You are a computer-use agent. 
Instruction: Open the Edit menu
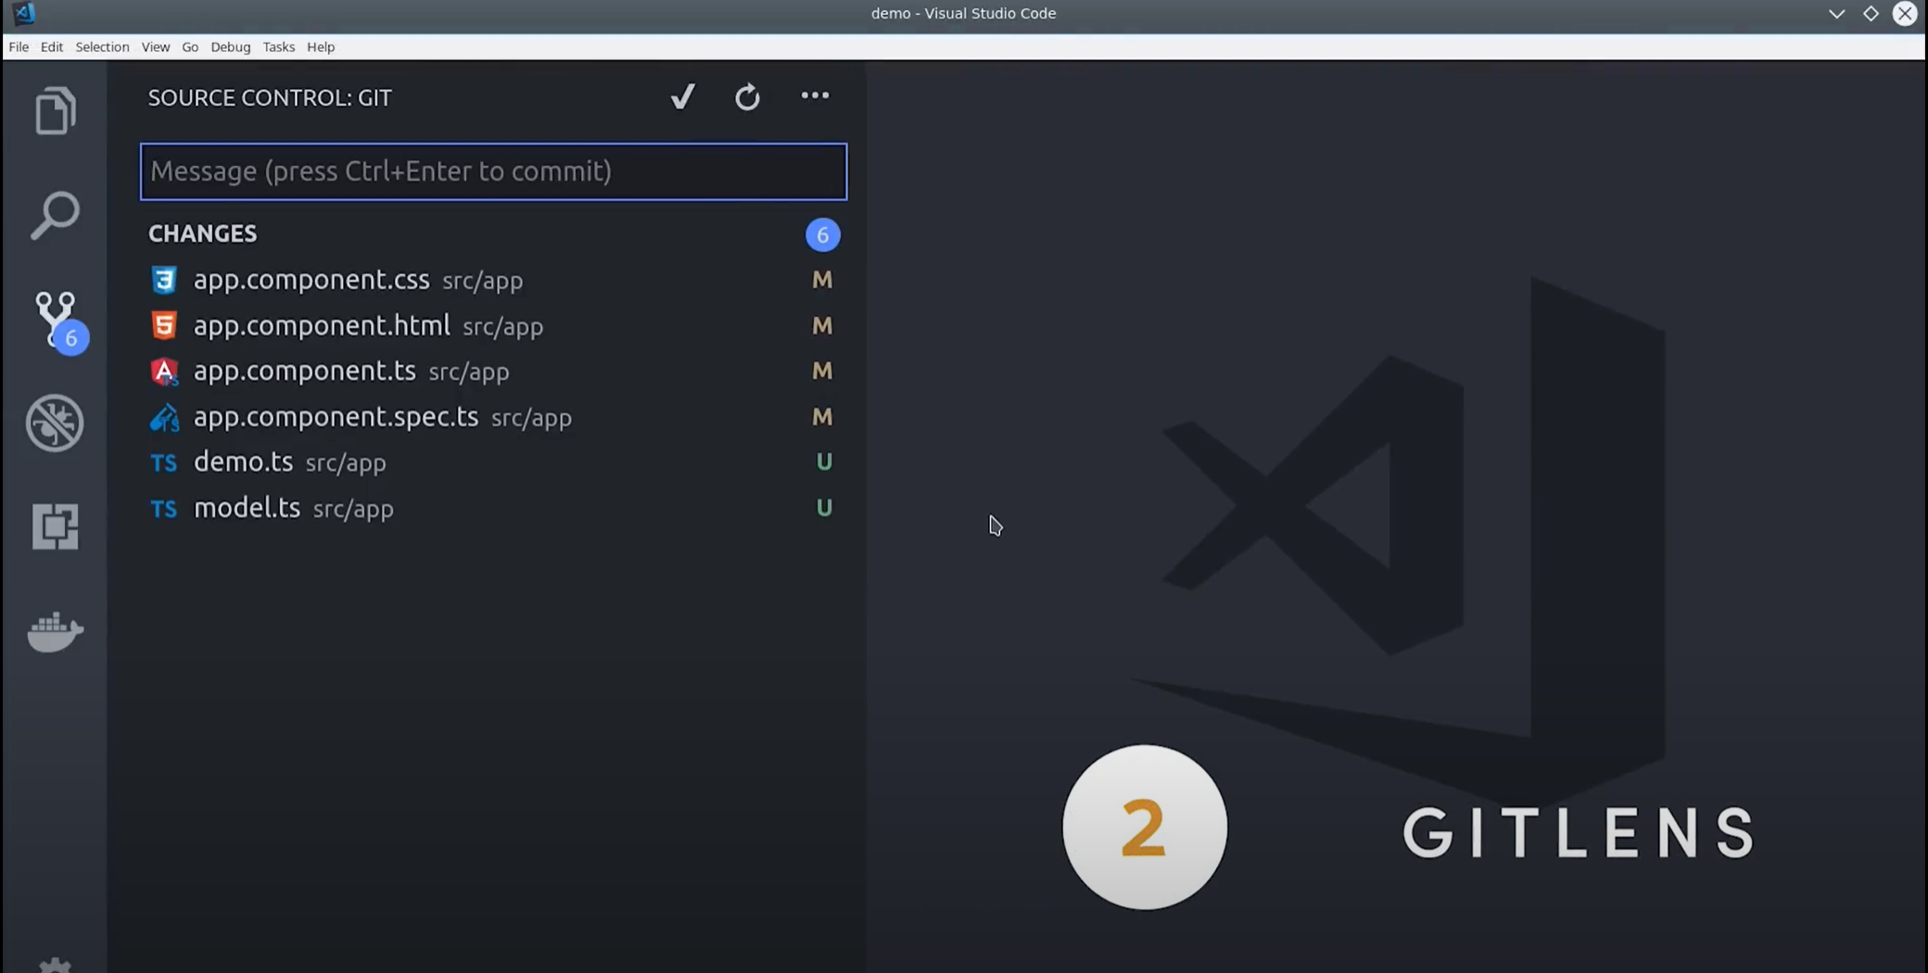click(52, 46)
